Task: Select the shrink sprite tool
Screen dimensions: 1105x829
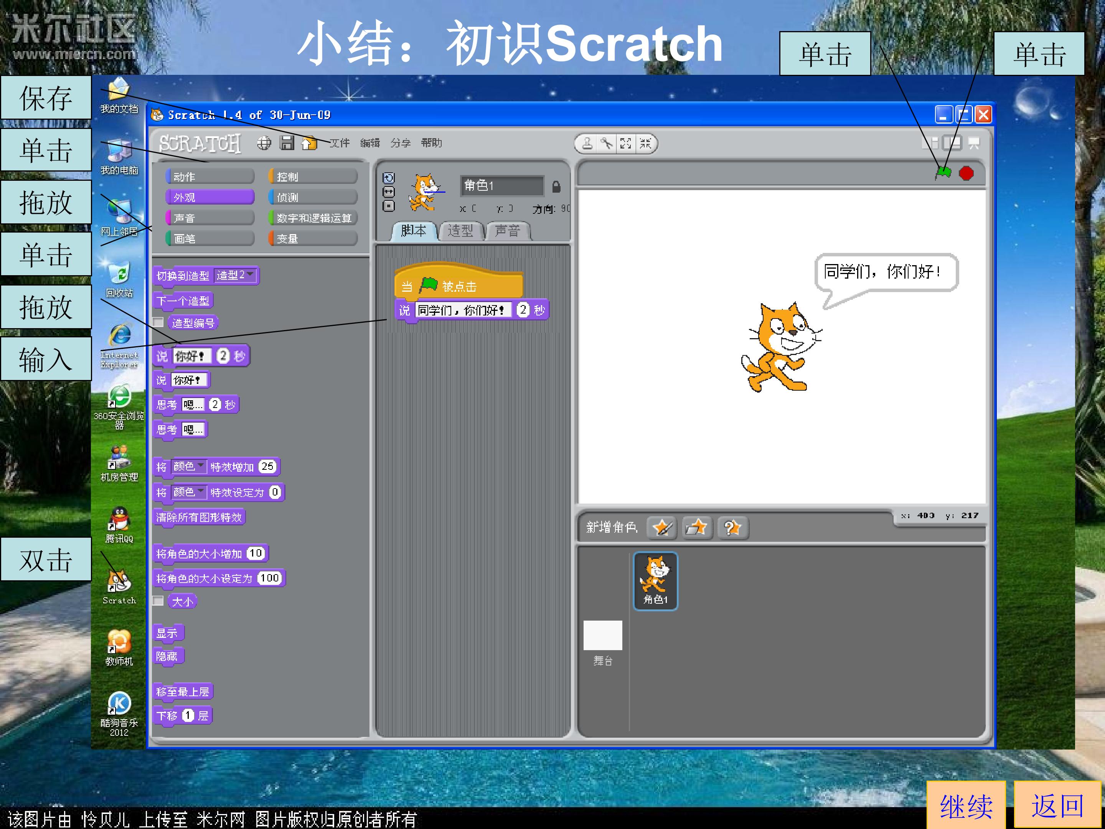Action: (x=645, y=144)
